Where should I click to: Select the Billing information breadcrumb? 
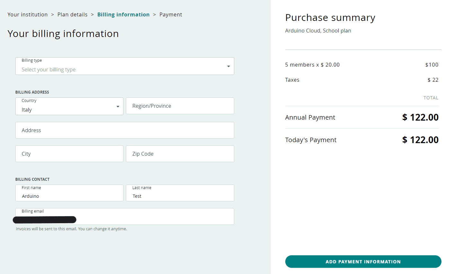pyautogui.click(x=123, y=14)
